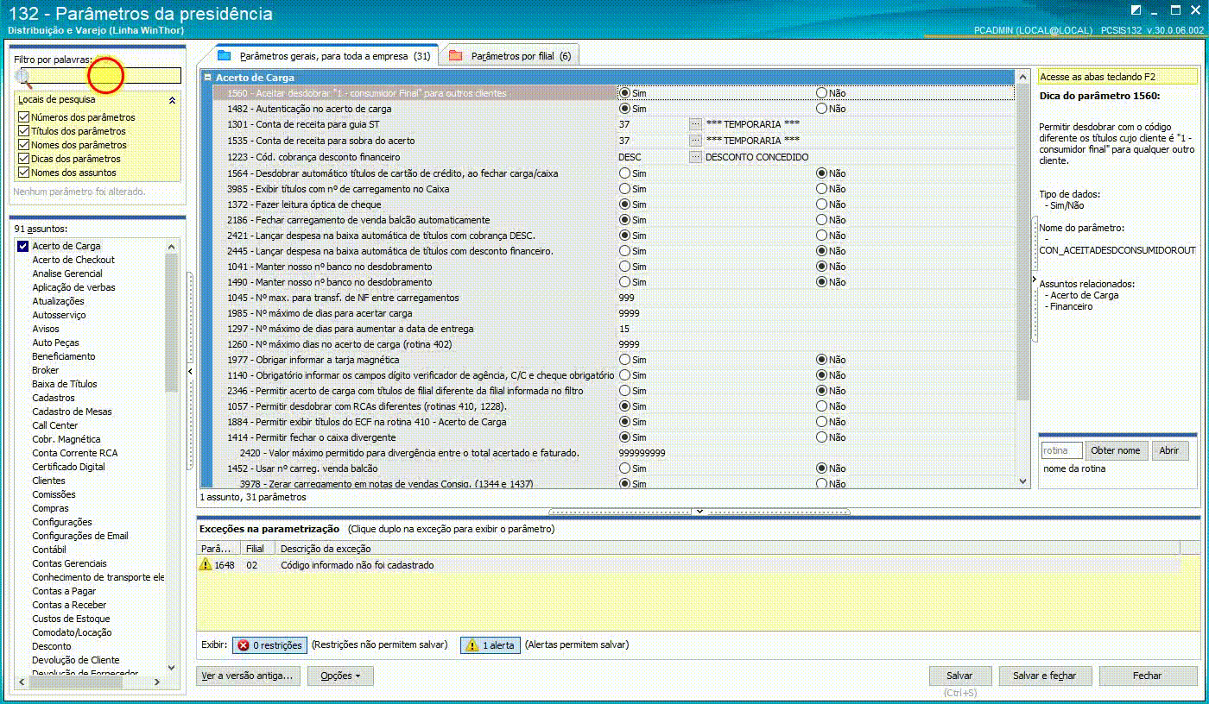Select Analise Gerencial subject
This screenshot has width=1209, height=704.
[67, 273]
